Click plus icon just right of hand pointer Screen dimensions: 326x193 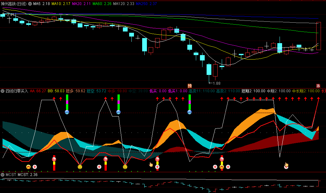click(x=157, y=167)
